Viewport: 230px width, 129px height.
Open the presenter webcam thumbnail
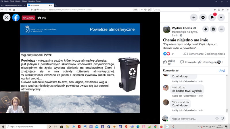[14, 102]
